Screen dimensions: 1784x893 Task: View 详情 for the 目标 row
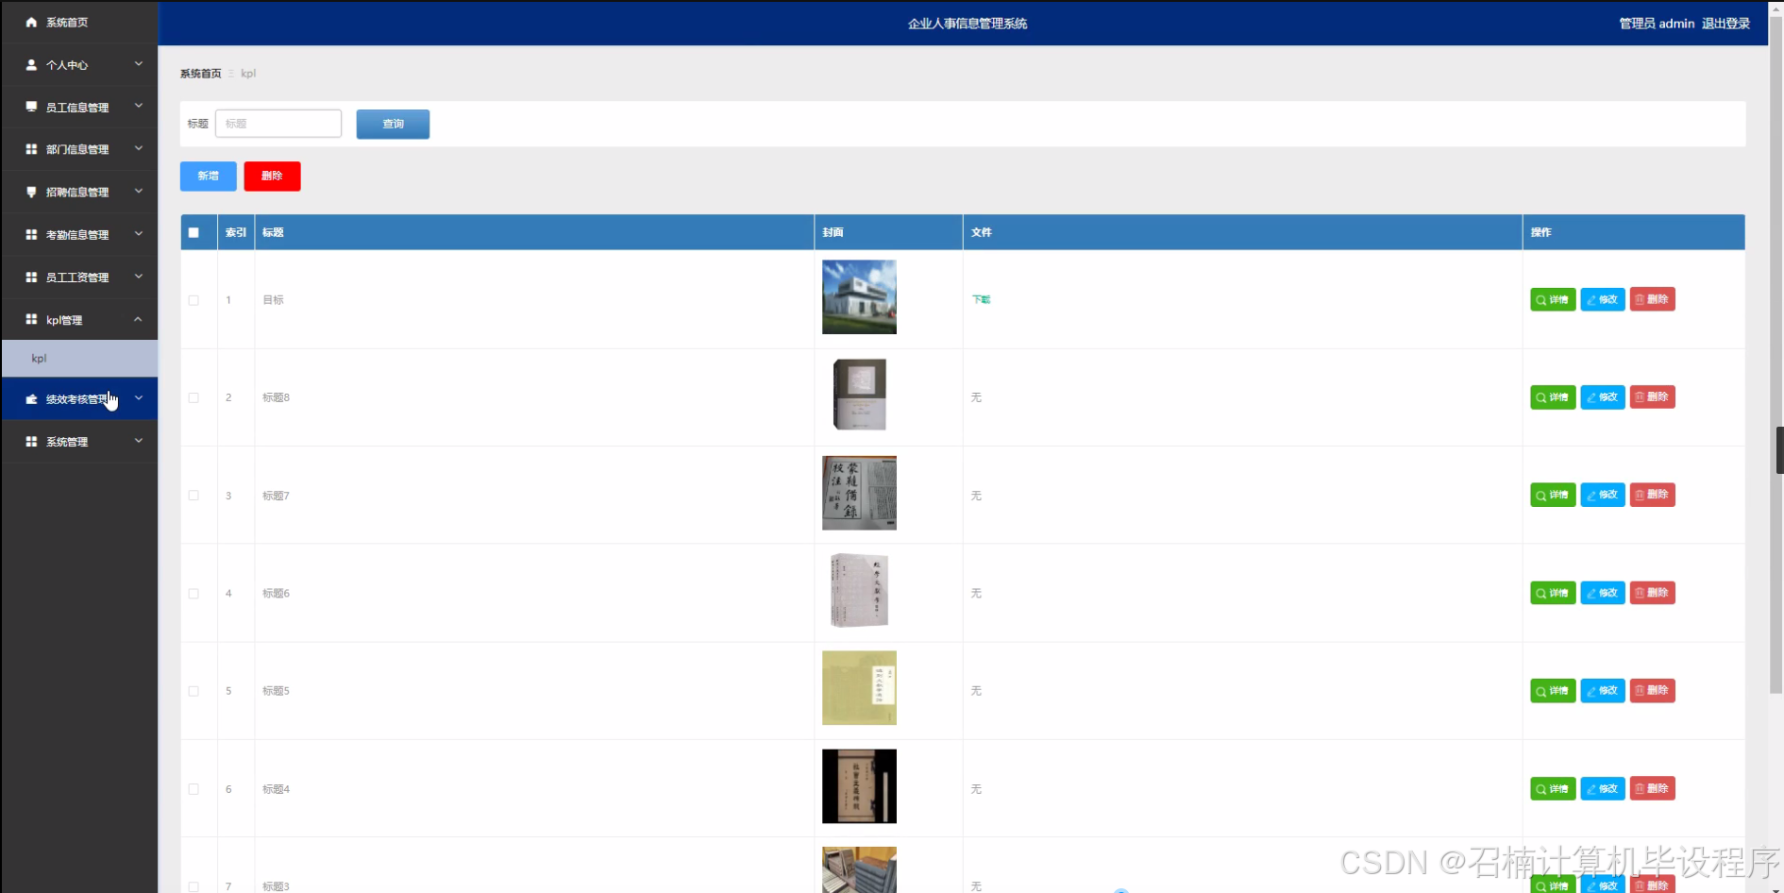pyautogui.click(x=1553, y=299)
